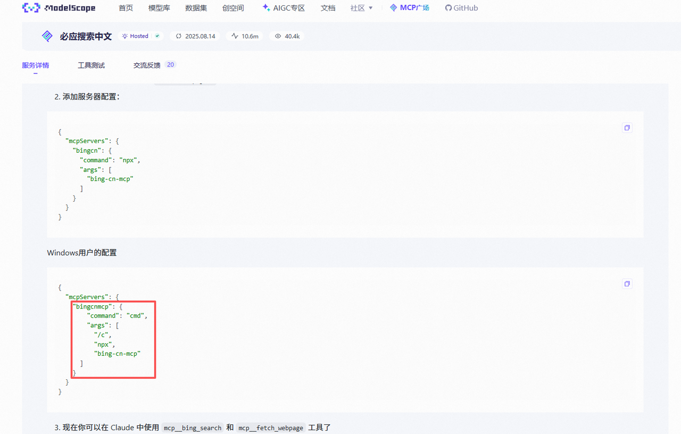The height and width of the screenshot is (434, 681).
Task: Click the "command": "npx" line in first block
Action: pyautogui.click(x=110, y=160)
